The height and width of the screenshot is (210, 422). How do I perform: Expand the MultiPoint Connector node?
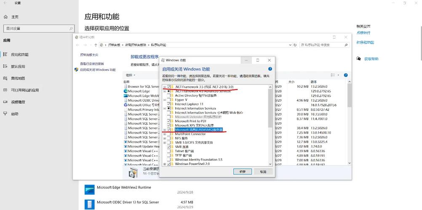[x=164, y=134]
